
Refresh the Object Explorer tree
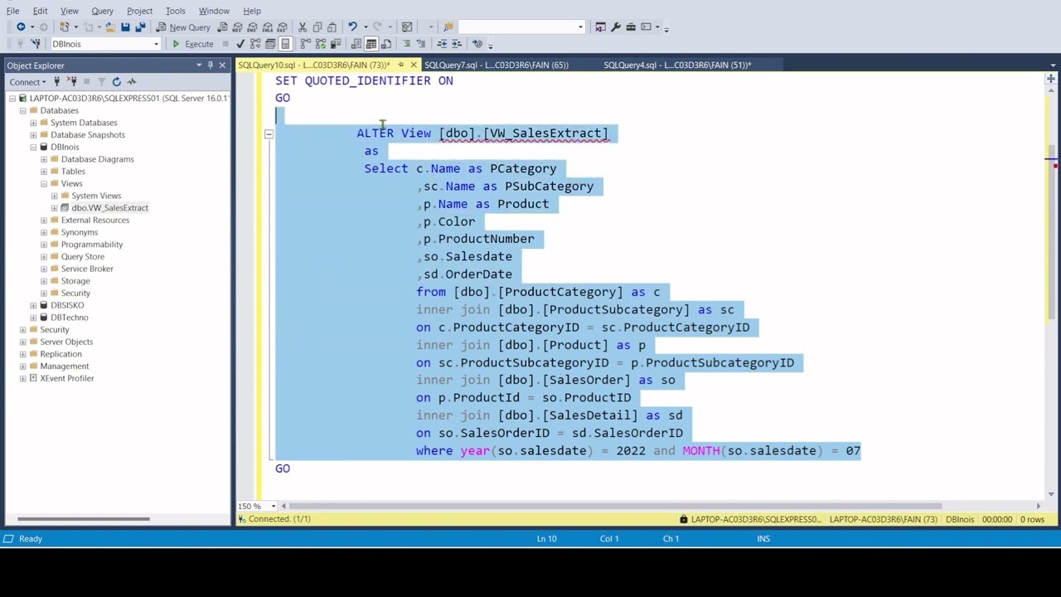pos(116,81)
